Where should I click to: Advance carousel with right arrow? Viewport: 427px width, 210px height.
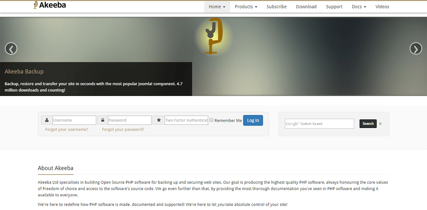tap(416, 49)
